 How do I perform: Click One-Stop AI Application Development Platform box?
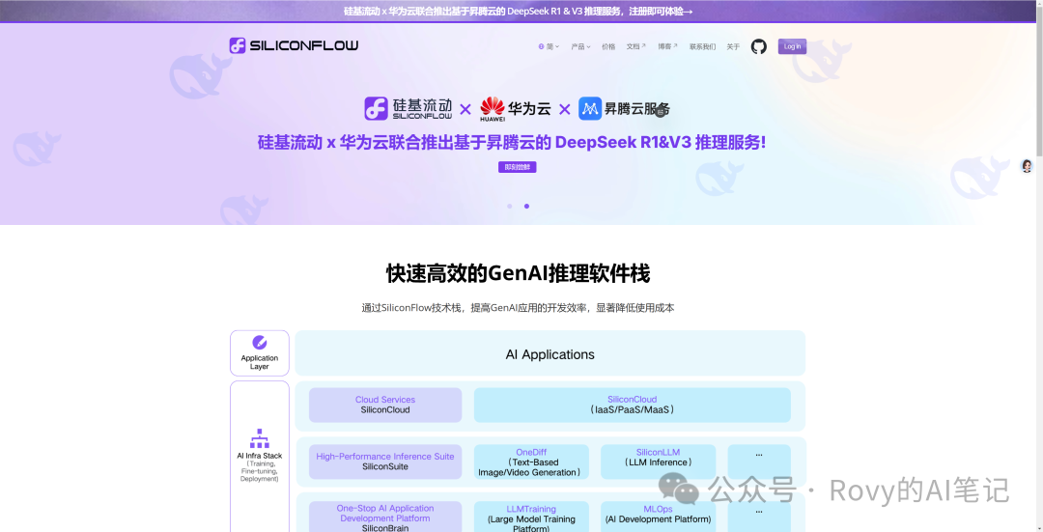(x=385, y=517)
